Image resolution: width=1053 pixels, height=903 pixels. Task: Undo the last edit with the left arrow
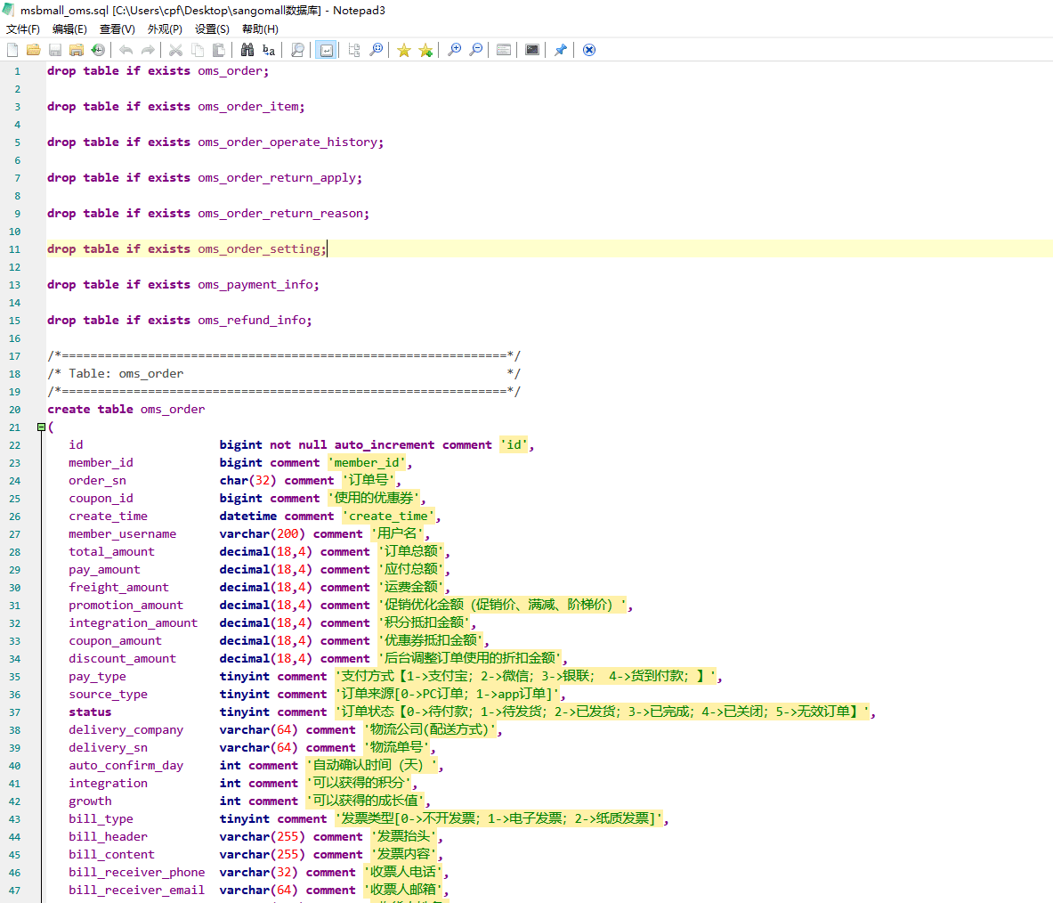point(126,50)
